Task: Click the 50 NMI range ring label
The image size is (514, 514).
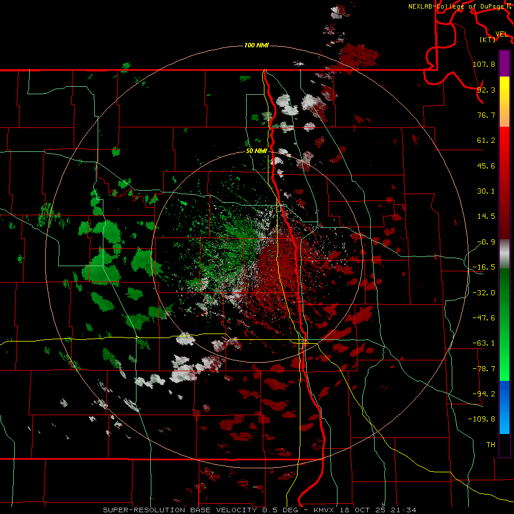Action: click(x=256, y=151)
